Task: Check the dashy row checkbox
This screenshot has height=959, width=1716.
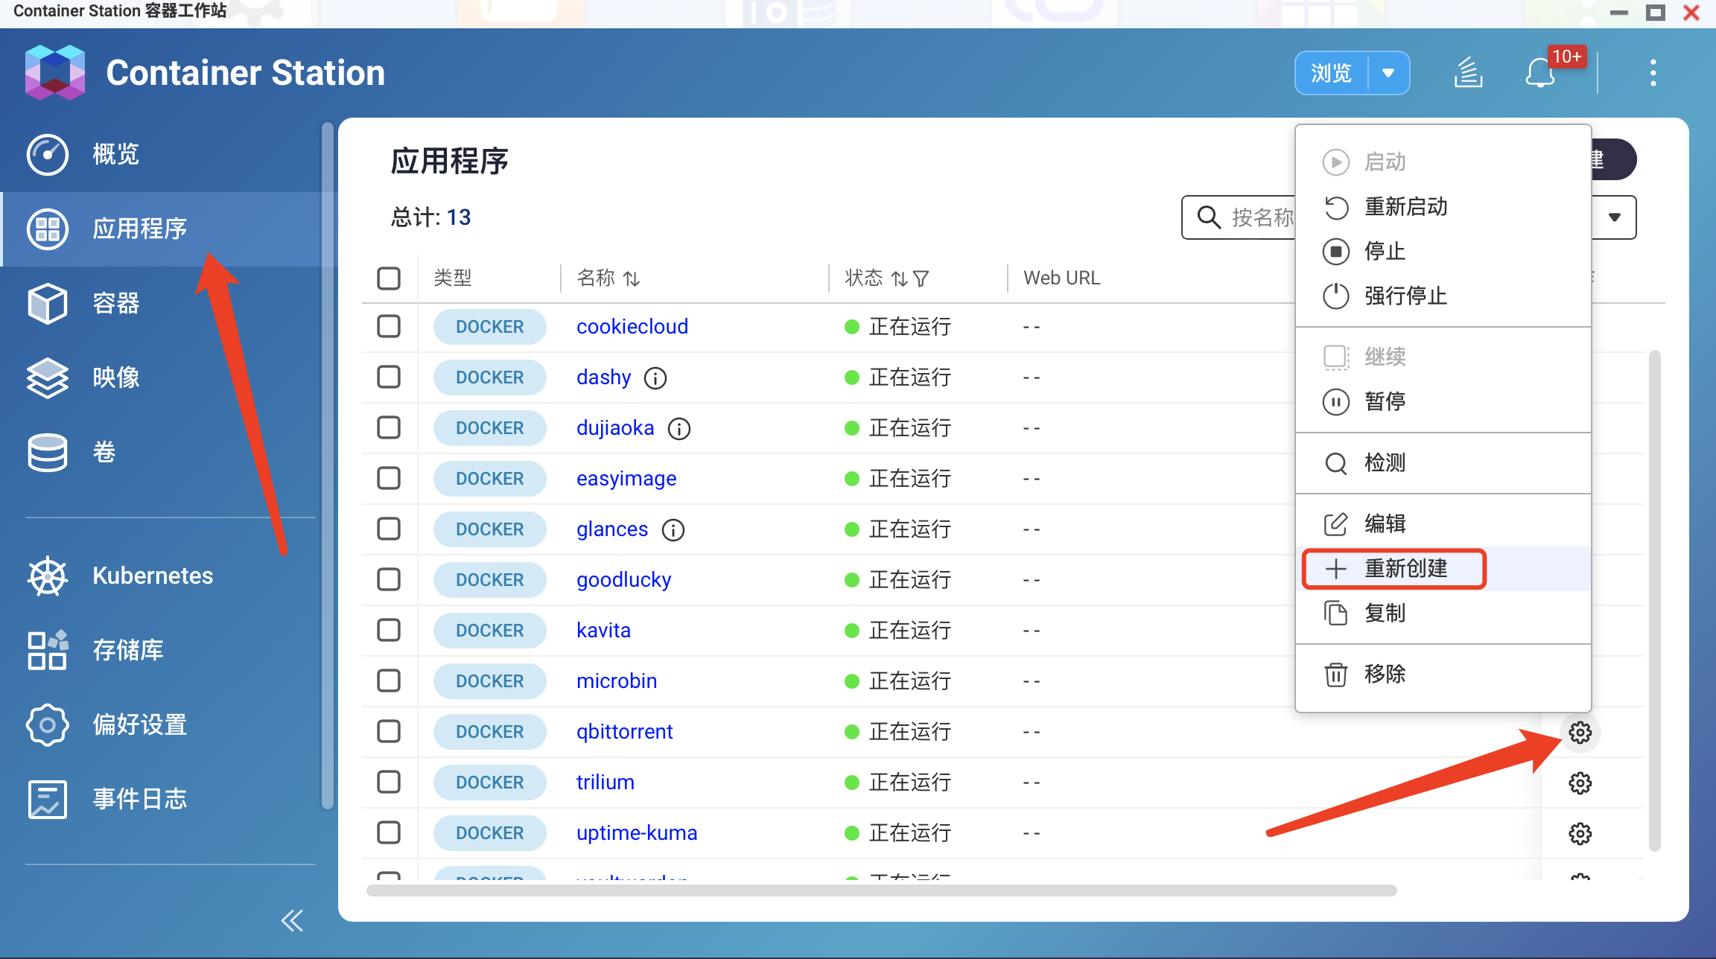Action: (389, 377)
